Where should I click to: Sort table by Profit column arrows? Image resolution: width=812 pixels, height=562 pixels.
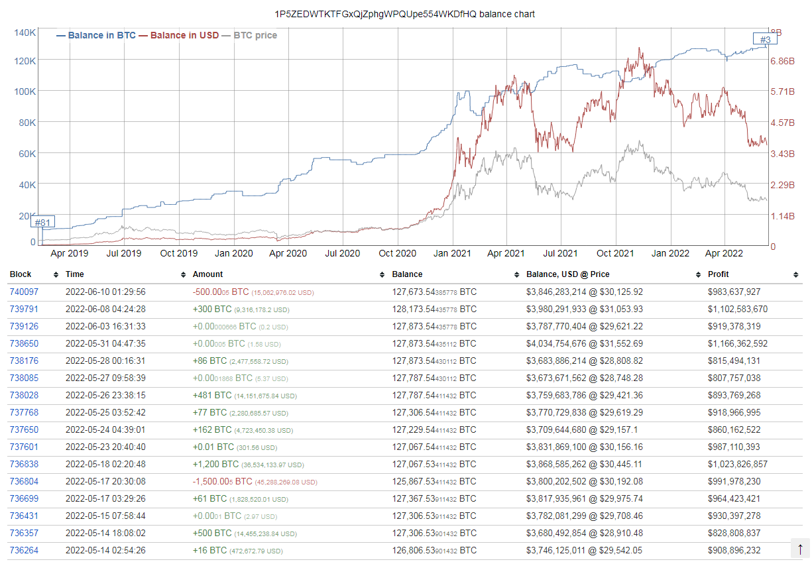796,274
